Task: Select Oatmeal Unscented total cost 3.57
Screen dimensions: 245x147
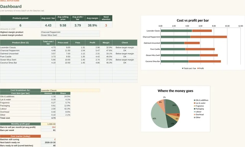Action: pyautogui.click(x=48, y=54)
